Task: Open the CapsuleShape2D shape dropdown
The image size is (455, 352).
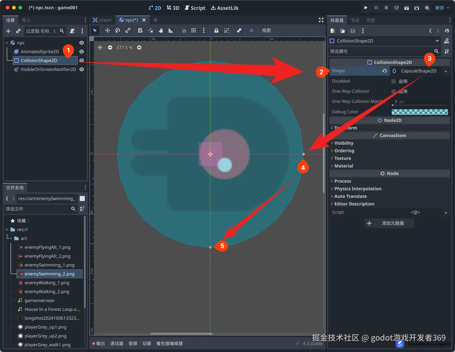Action: point(446,71)
